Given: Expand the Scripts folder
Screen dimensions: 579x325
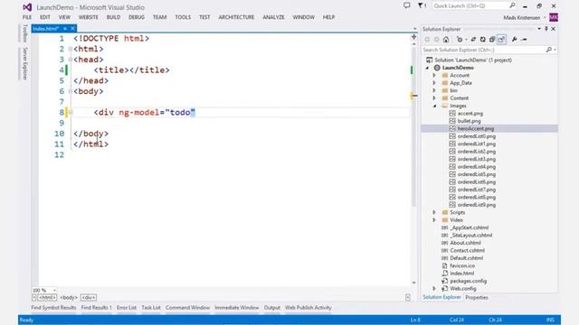Looking at the screenshot, I should (x=434, y=212).
